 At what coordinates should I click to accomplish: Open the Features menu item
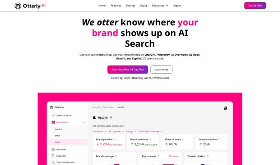pyautogui.click(x=116, y=5)
